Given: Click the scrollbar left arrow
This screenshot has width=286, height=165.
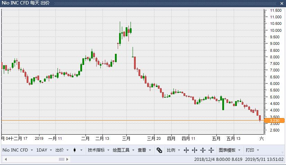Looking at the screenshot, I should coord(6,159).
